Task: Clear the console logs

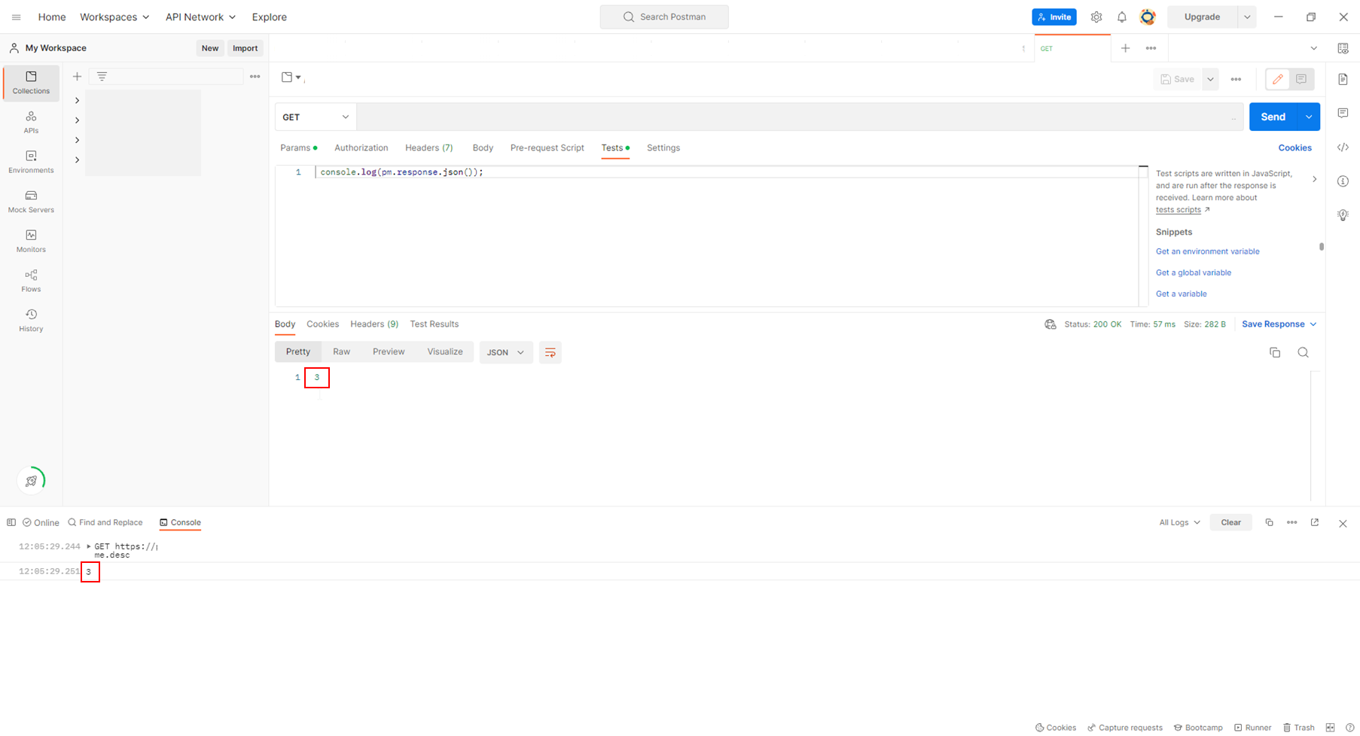Action: pos(1230,522)
